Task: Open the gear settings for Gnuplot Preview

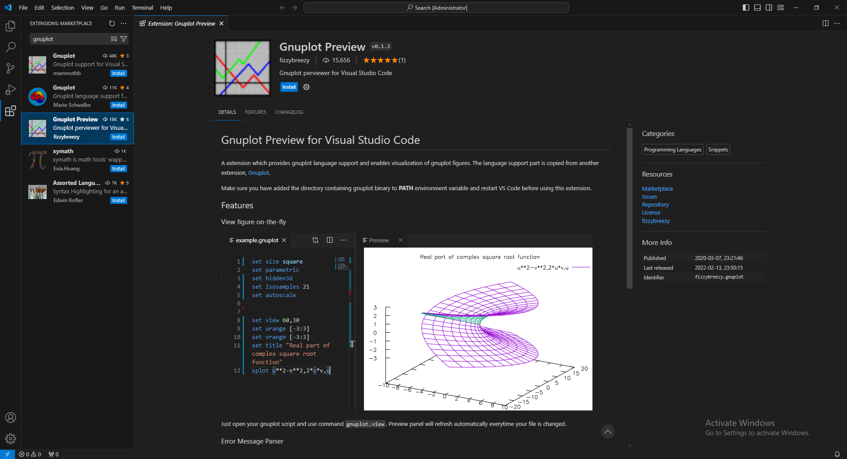Action: pyautogui.click(x=307, y=87)
